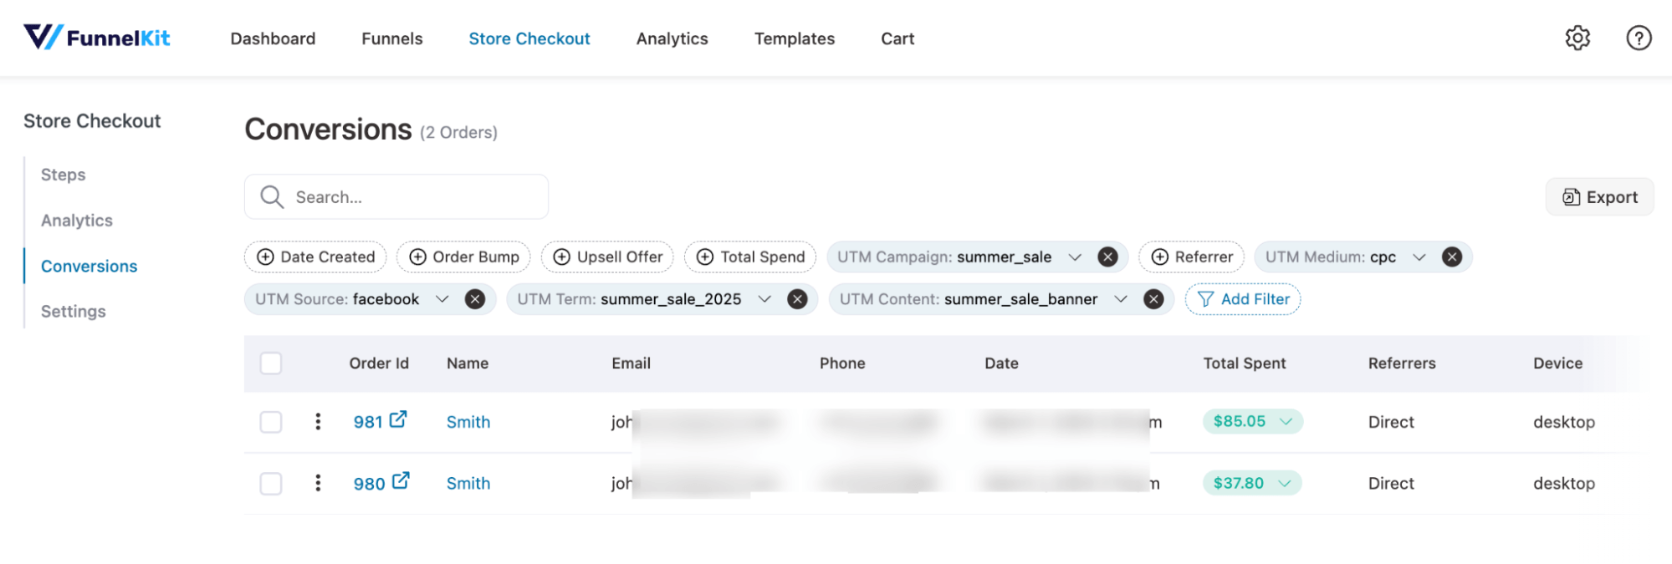Image resolution: width=1672 pixels, height=564 pixels.
Task: Open the three-dot menu for order 981
Action: pyautogui.click(x=318, y=421)
